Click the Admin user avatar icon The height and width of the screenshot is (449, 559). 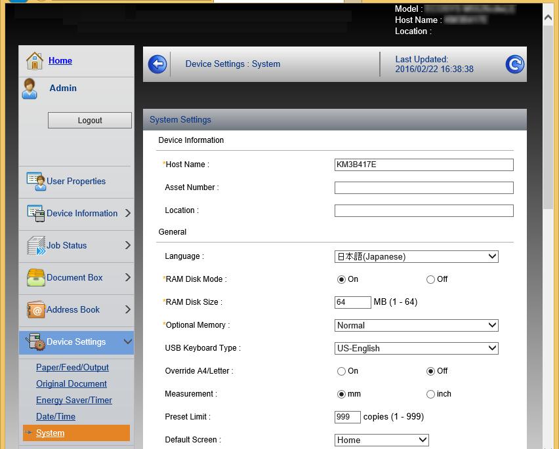click(30, 88)
